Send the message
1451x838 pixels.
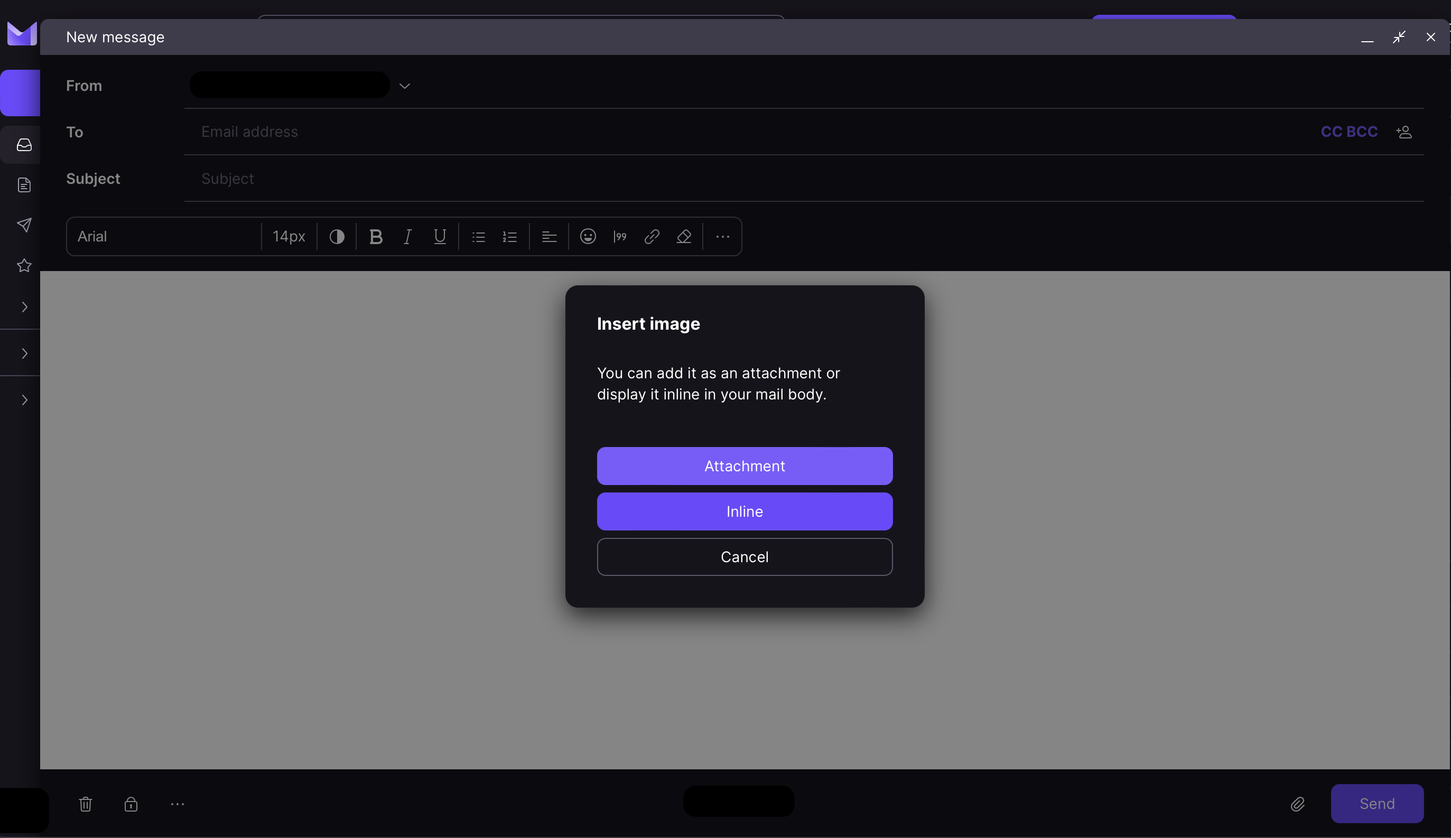point(1378,804)
